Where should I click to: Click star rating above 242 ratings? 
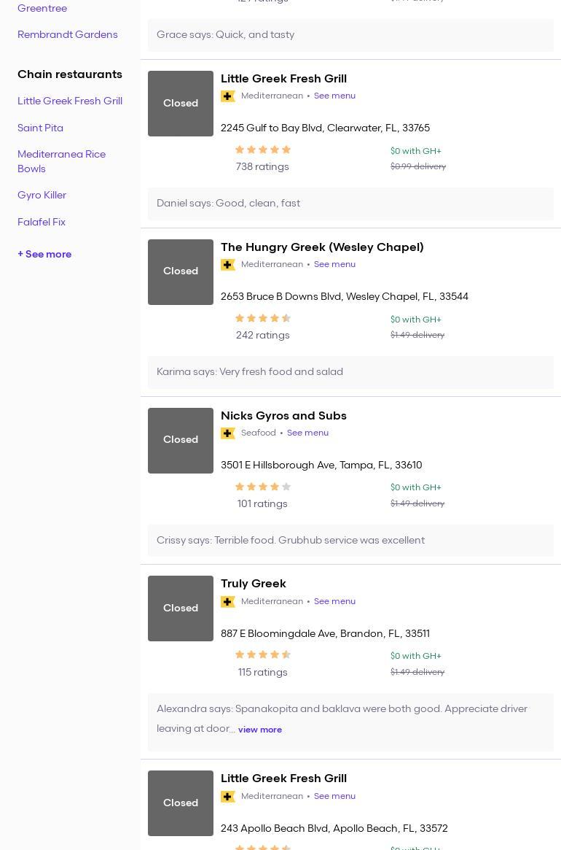[262, 318]
